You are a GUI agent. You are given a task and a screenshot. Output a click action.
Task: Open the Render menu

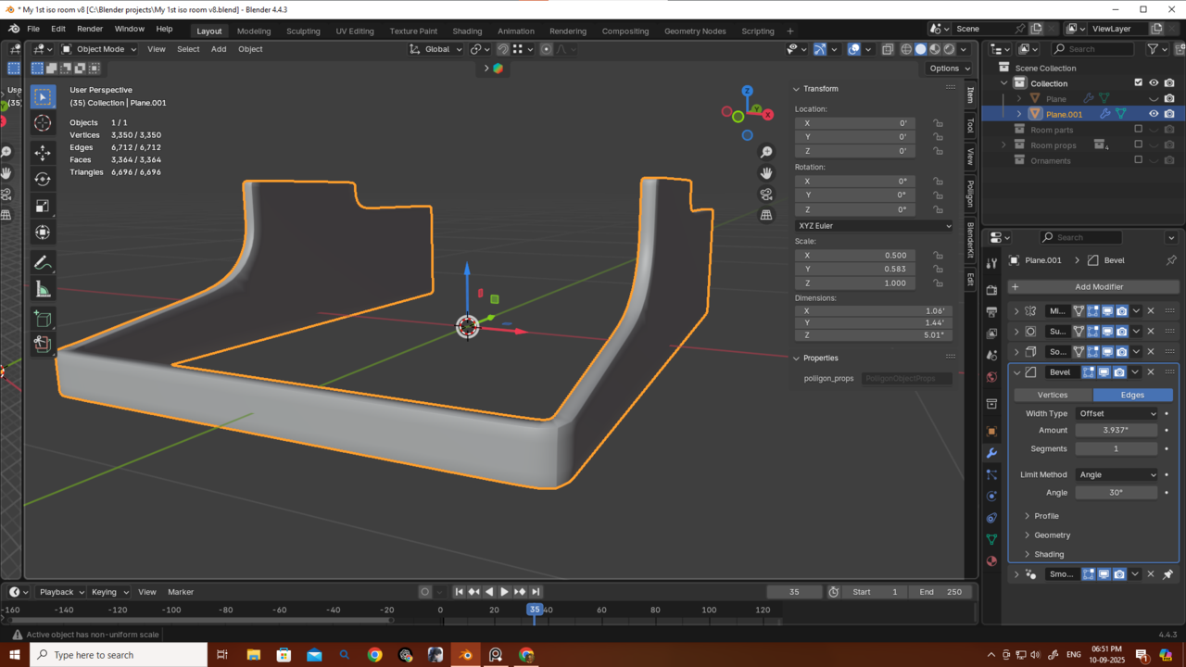tap(90, 29)
